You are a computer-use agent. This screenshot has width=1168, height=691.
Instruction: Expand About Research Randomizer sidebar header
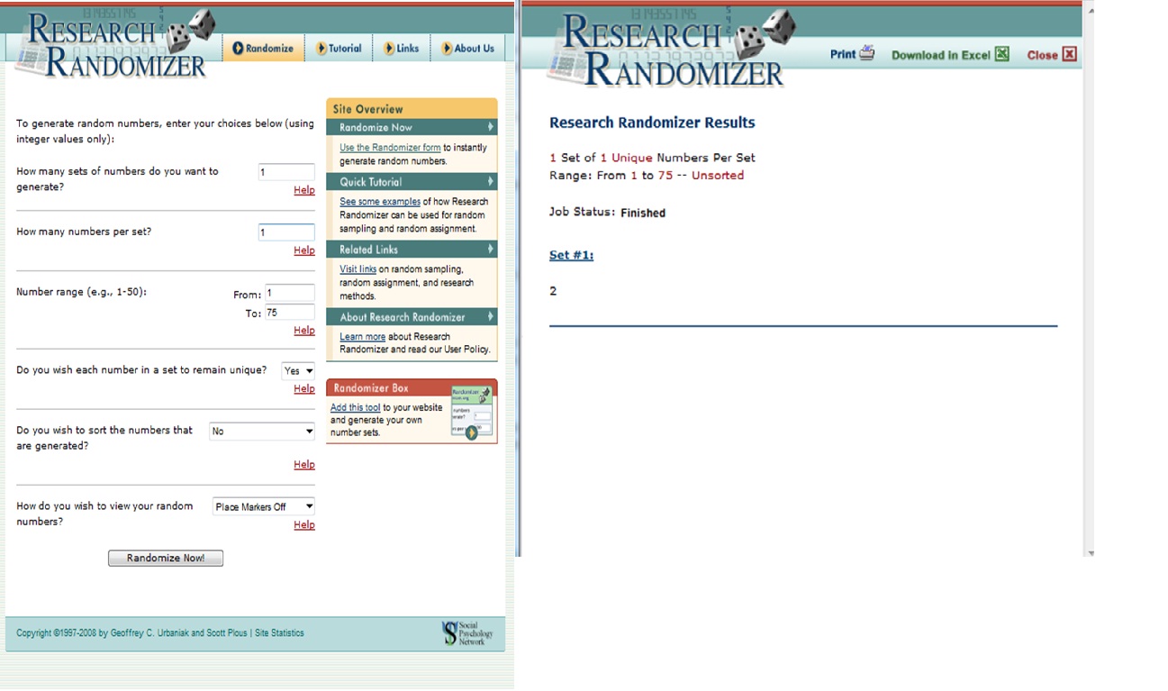pyautogui.click(x=412, y=316)
